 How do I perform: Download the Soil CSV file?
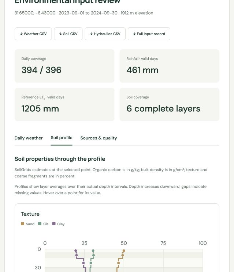pyautogui.click(x=68, y=34)
